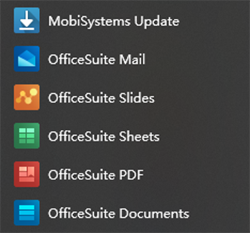Open the red OfficeSuite PDF icon
250x233 pixels.
27,174
